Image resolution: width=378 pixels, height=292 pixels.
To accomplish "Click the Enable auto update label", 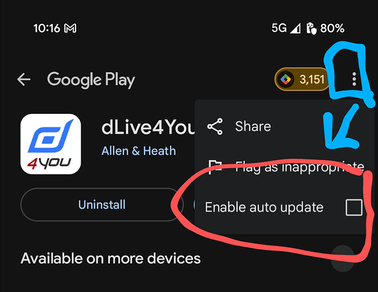I will point(264,207).
